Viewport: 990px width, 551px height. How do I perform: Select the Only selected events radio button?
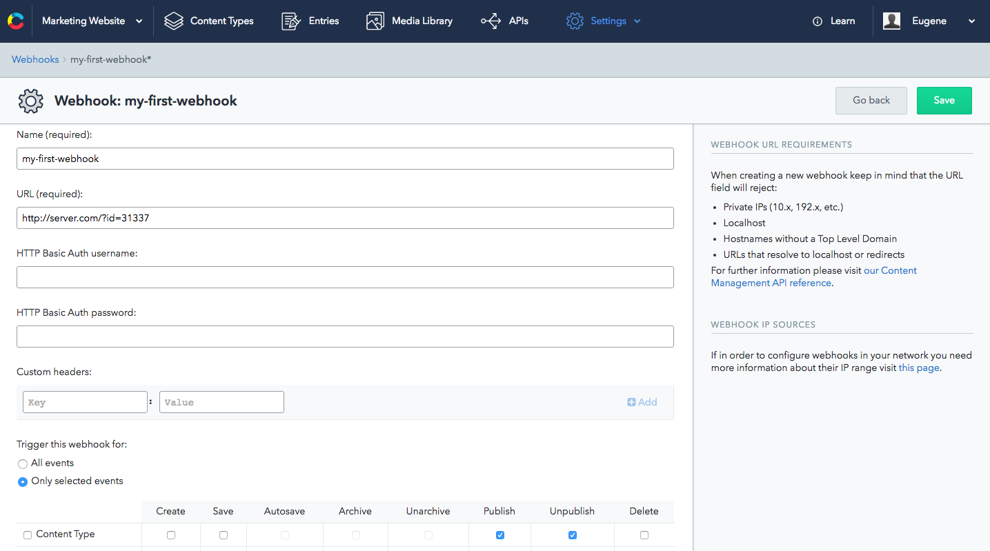click(x=23, y=482)
